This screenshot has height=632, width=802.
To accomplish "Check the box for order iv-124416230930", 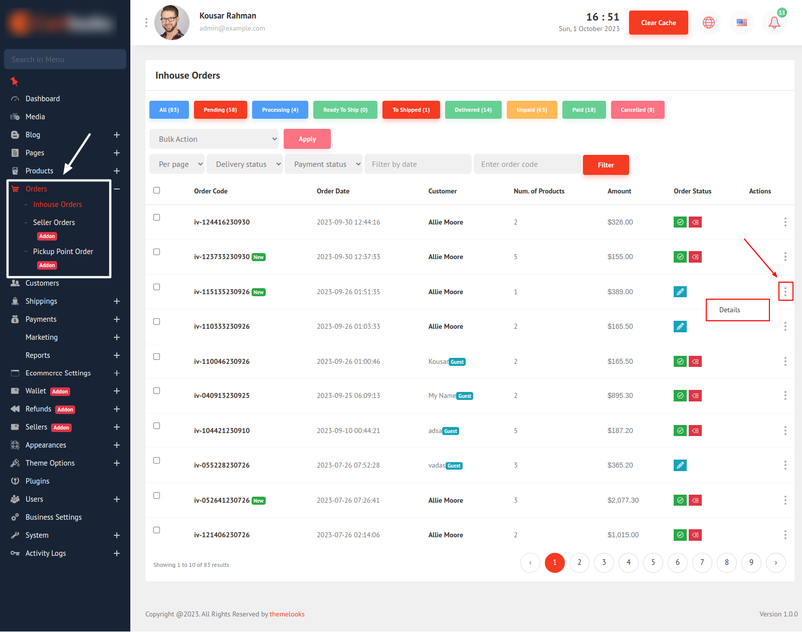I will (157, 218).
